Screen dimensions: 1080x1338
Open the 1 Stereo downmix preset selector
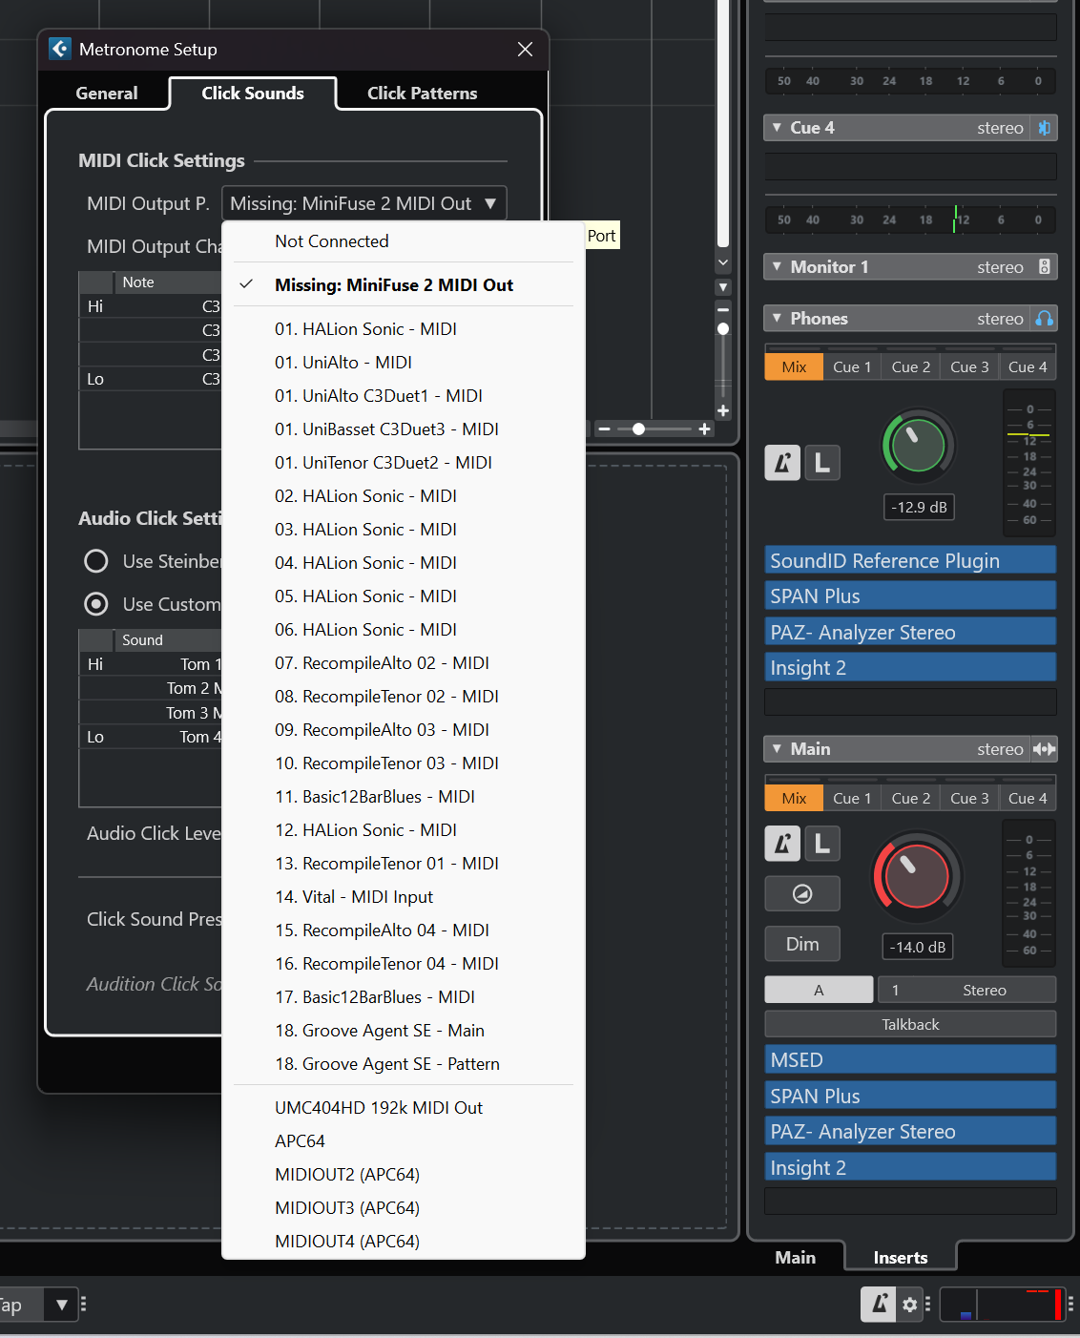(x=966, y=990)
